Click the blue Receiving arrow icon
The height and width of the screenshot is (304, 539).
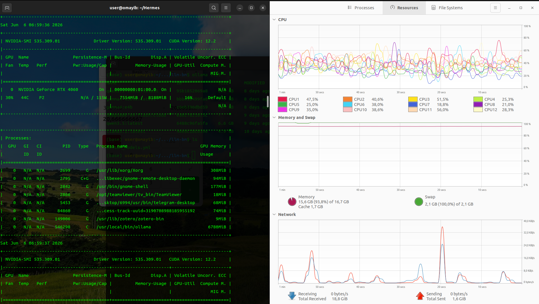click(292, 296)
